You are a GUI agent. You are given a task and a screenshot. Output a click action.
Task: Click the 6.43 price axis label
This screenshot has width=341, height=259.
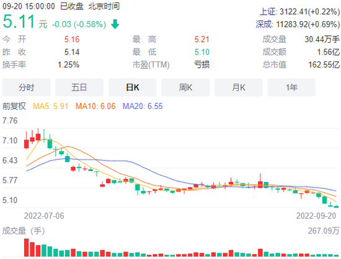point(10,160)
